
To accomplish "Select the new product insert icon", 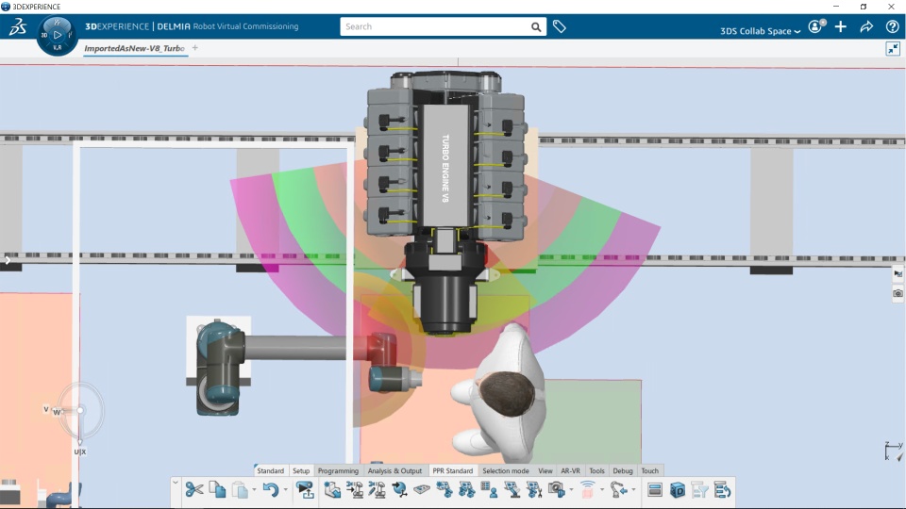I will click(332, 490).
